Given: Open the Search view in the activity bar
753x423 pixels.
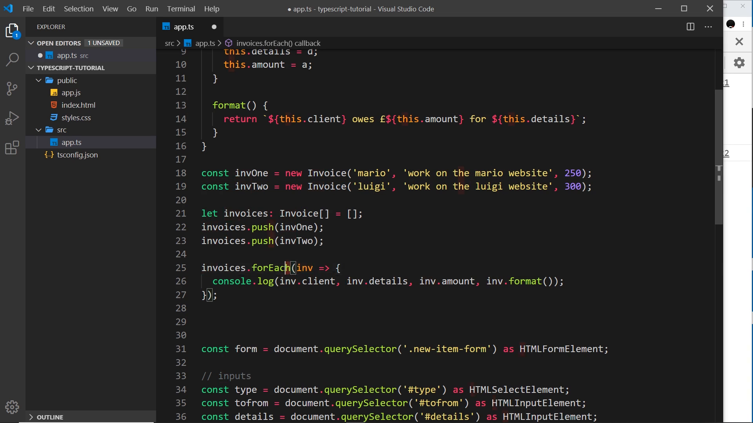Looking at the screenshot, I should [13, 60].
